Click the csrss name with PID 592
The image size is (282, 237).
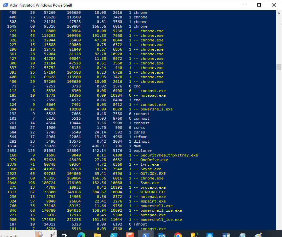pos(139,132)
